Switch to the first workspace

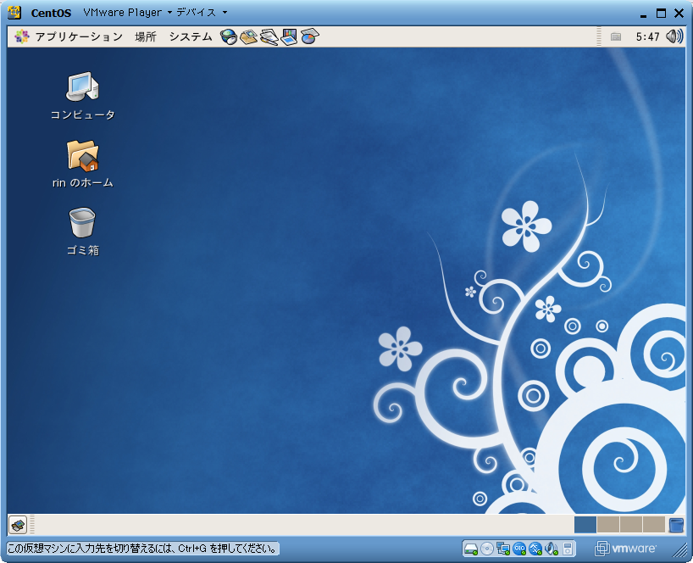585,525
